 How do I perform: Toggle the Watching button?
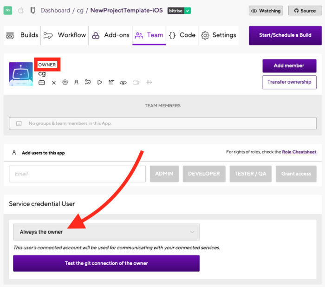[266, 11]
